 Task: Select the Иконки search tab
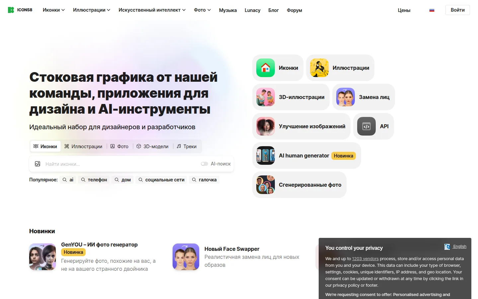tap(45, 146)
